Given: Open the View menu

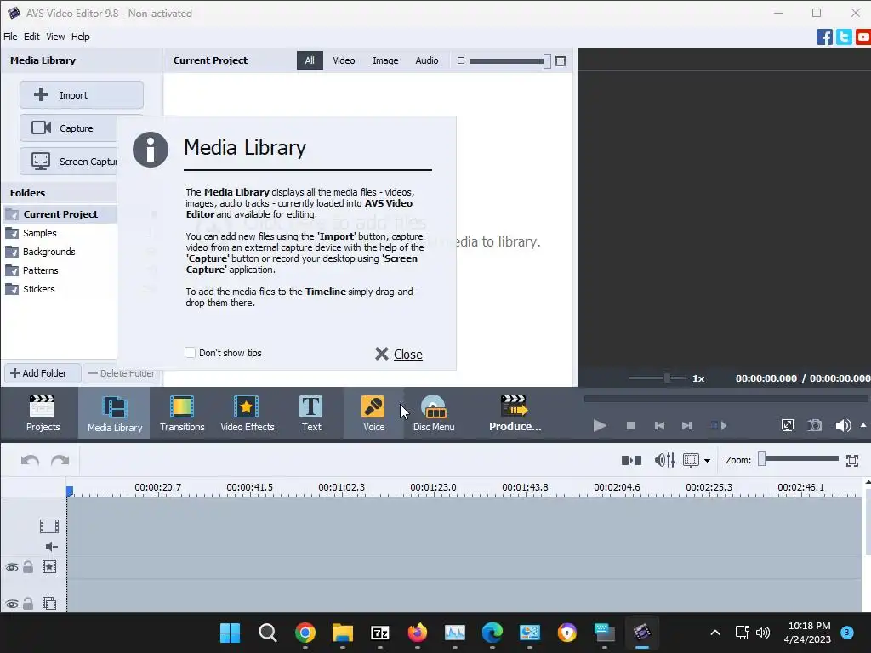Looking at the screenshot, I should [55, 37].
